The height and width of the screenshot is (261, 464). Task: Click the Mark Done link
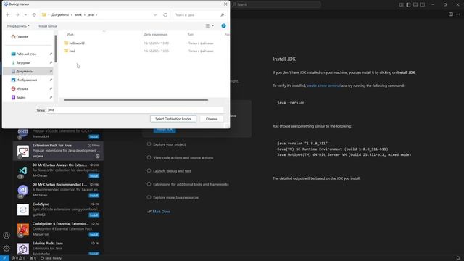tap(161, 212)
